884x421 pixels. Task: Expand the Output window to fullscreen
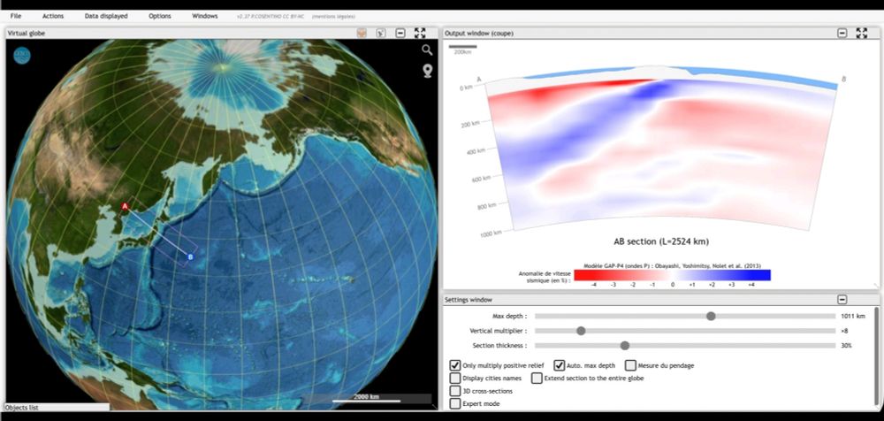pyautogui.click(x=861, y=34)
